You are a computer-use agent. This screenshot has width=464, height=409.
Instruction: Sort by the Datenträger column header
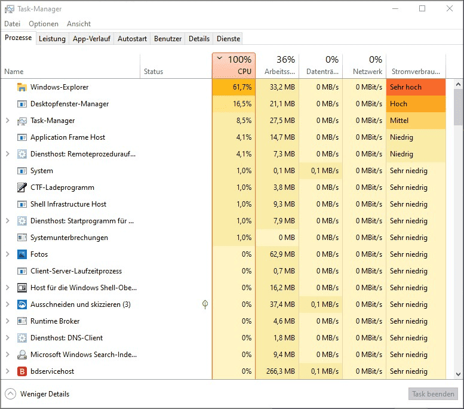[x=321, y=66]
